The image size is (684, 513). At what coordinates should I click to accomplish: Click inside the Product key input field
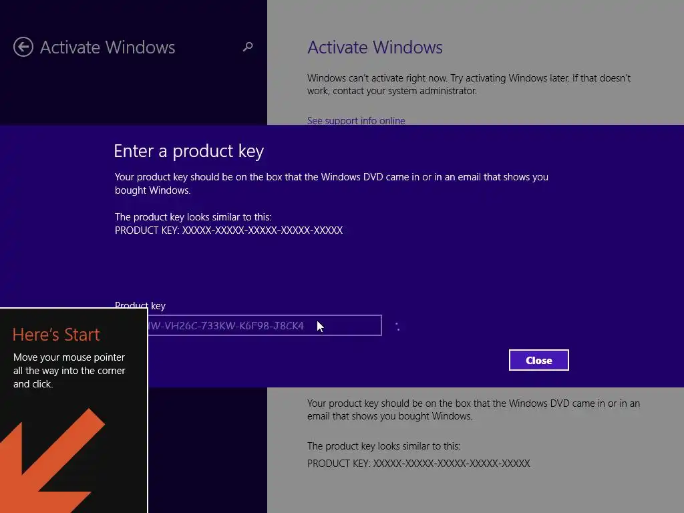pos(265,325)
